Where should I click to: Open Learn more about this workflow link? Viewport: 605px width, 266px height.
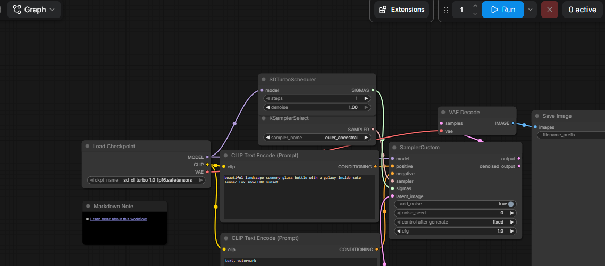pyautogui.click(x=119, y=219)
